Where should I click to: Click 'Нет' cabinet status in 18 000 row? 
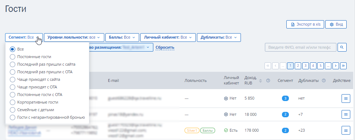coord(230,114)
